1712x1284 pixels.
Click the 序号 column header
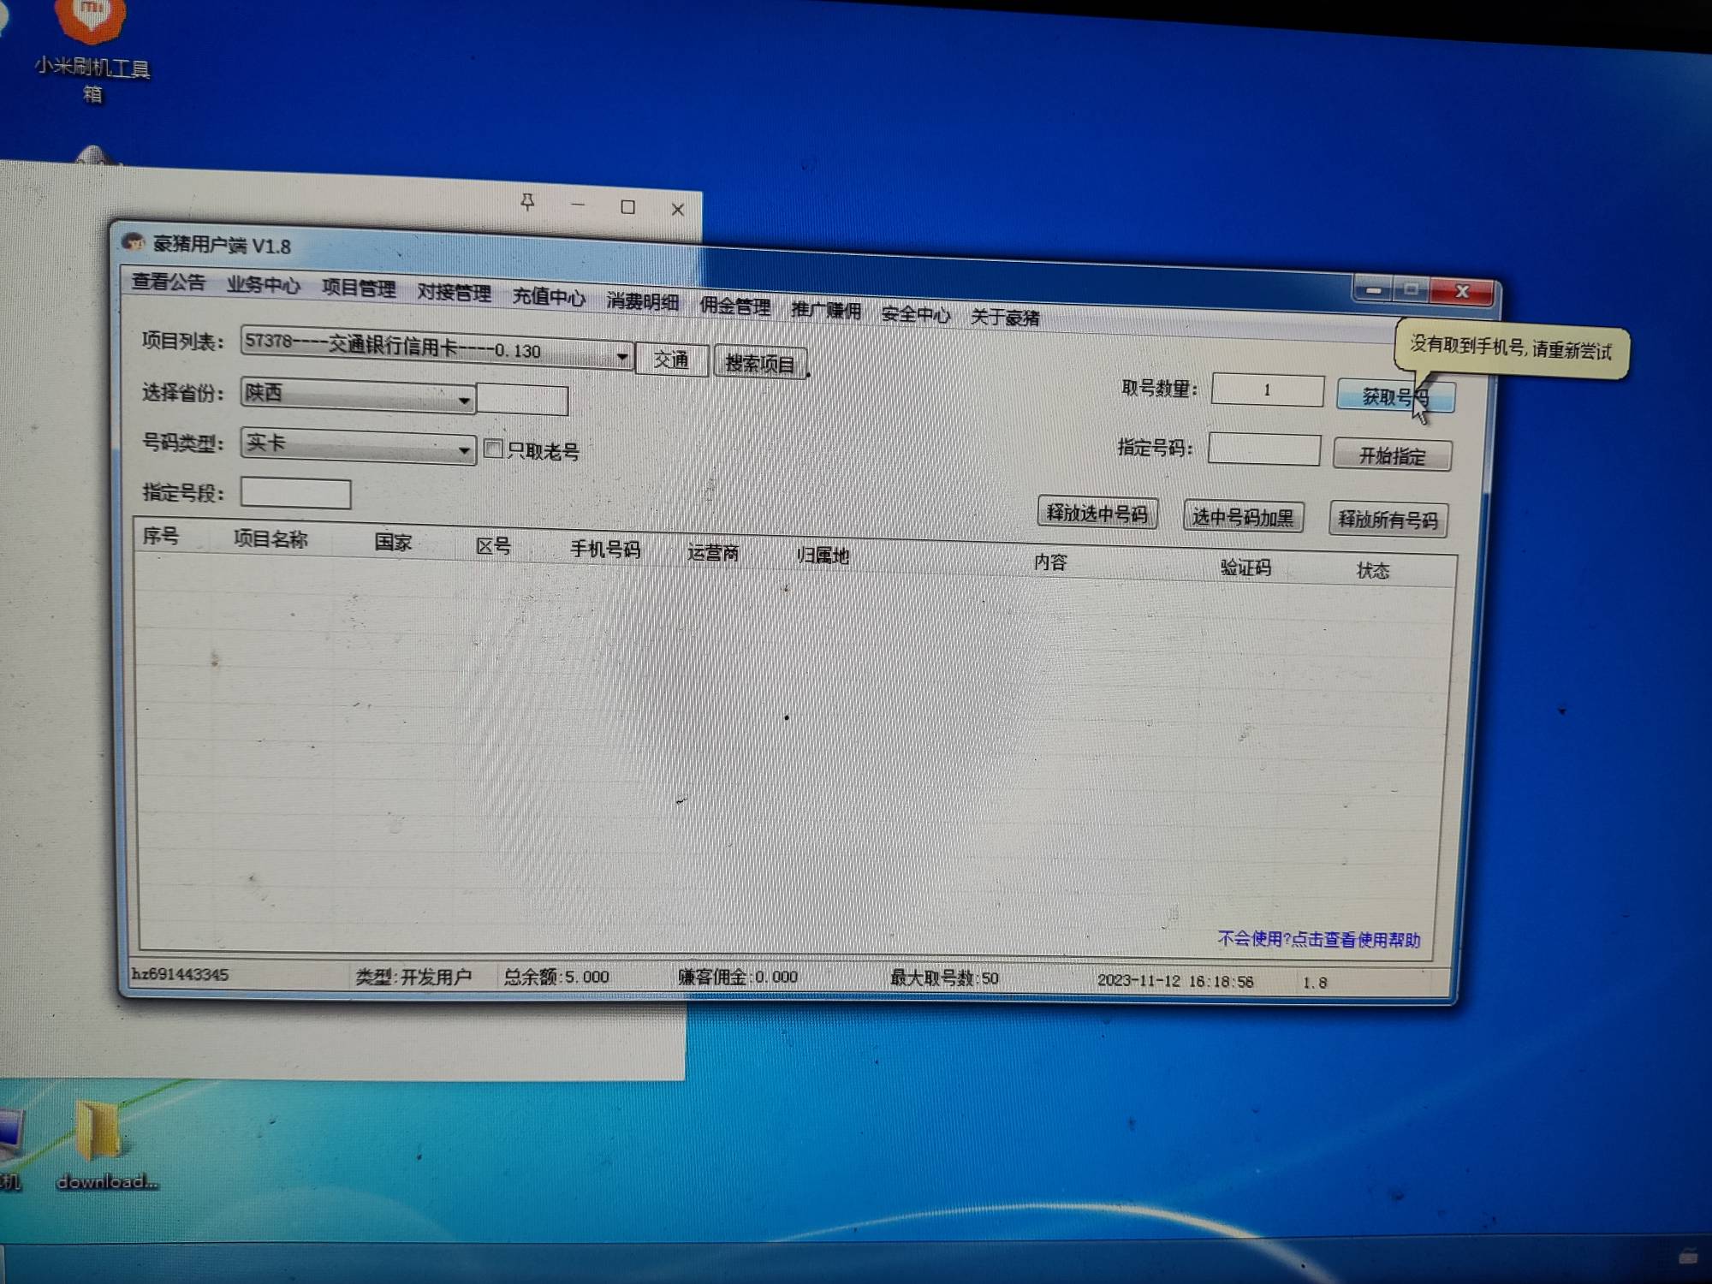coord(161,536)
